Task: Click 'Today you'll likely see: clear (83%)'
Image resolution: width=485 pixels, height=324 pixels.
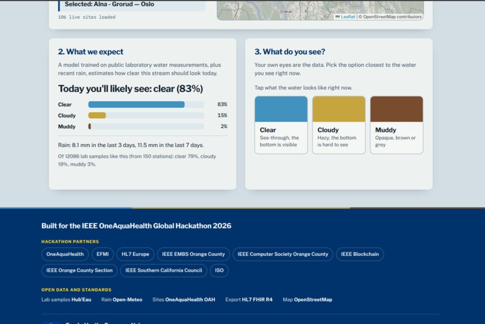Action: [131, 89]
